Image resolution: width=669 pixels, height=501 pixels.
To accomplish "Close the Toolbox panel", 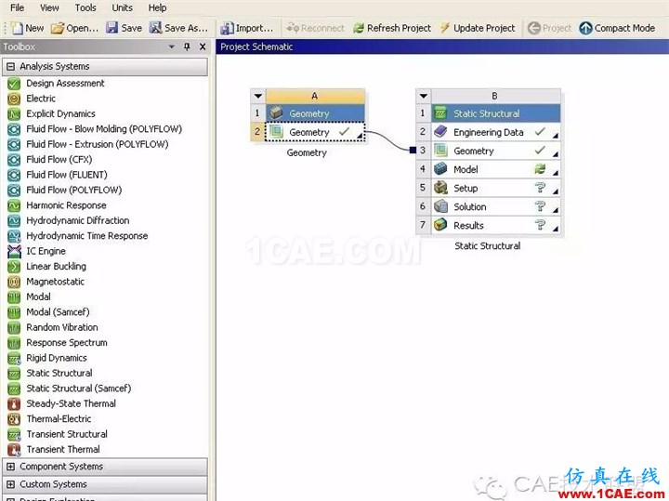I will (x=203, y=46).
